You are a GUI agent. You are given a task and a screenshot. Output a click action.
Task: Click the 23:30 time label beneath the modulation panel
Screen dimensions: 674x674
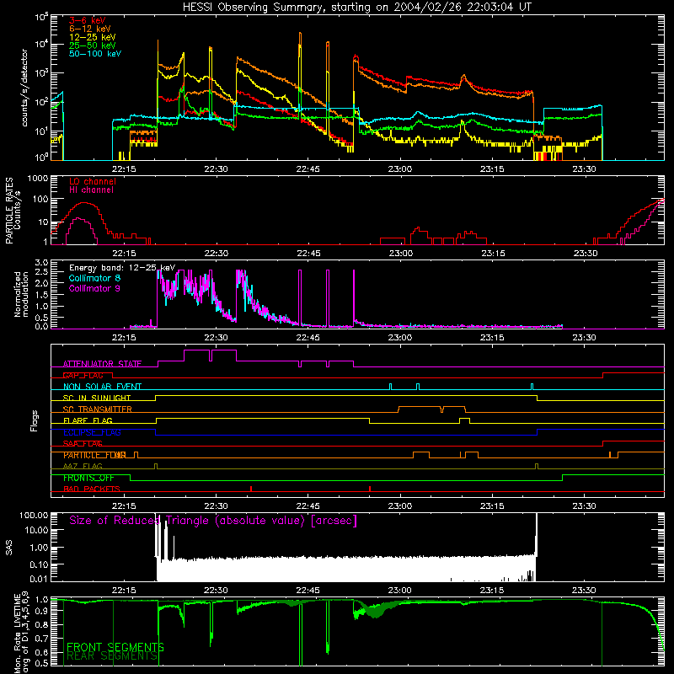(585, 338)
